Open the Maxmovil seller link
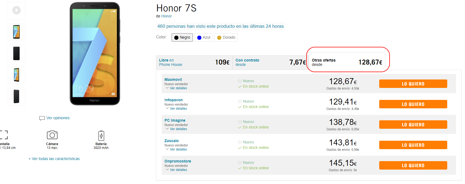The height and width of the screenshot is (184, 465). coord(173,79)
